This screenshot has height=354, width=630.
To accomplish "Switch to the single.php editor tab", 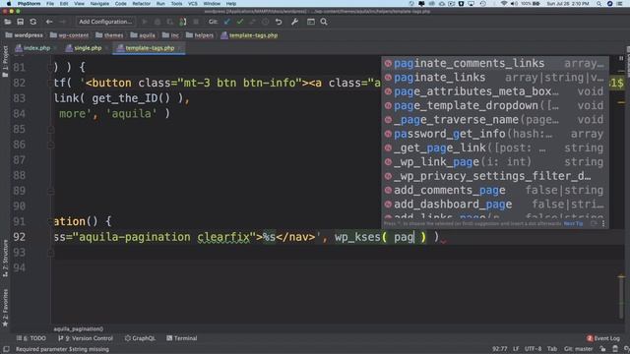I will coord(84,48).
